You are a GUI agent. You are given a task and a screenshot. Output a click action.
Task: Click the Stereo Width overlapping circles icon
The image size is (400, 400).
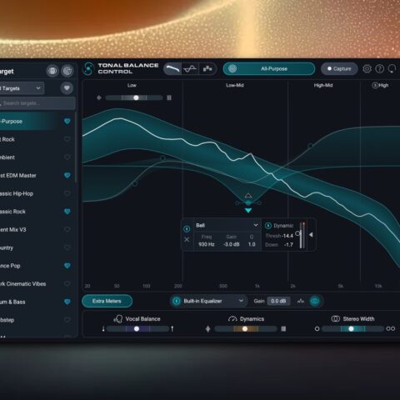tap(335, 318)
